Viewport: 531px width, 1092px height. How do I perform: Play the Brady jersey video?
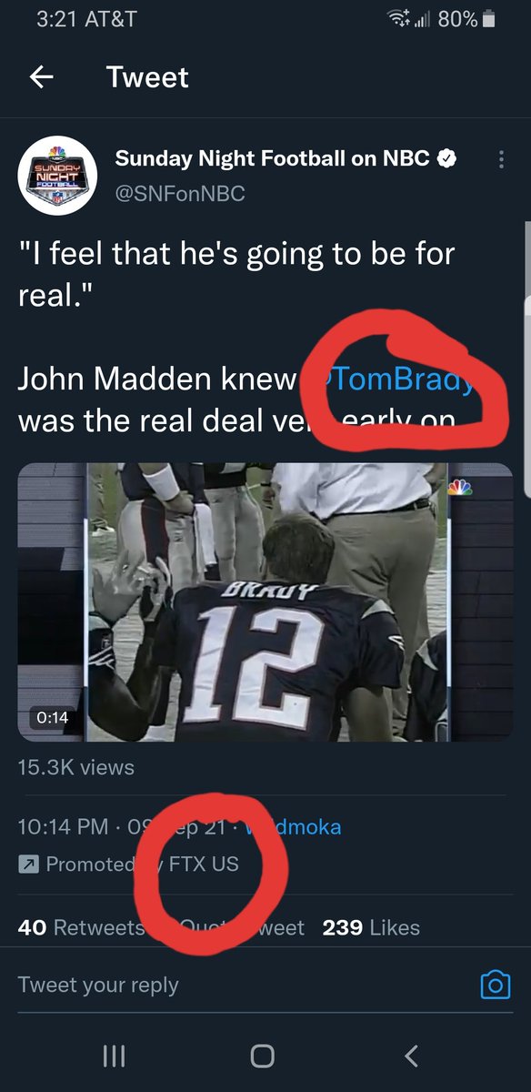tap(265, 602)
